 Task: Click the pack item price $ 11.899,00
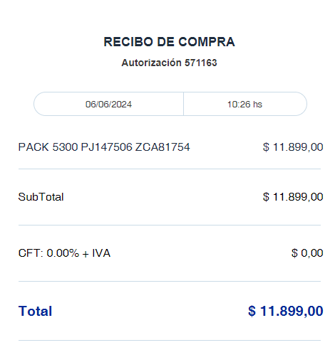[x=293, y=147]
